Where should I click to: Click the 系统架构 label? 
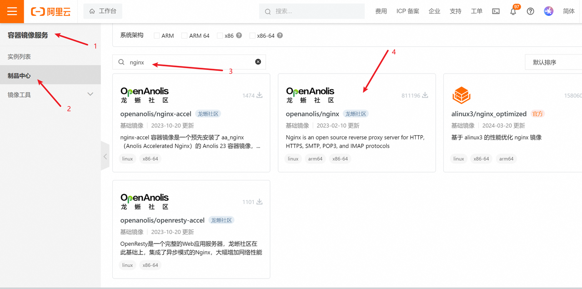click(x=132, y=35)
